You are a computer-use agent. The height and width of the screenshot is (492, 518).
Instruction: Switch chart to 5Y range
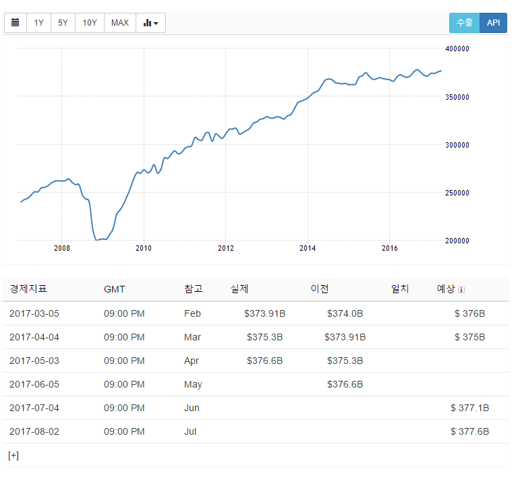tap(63, 23)
